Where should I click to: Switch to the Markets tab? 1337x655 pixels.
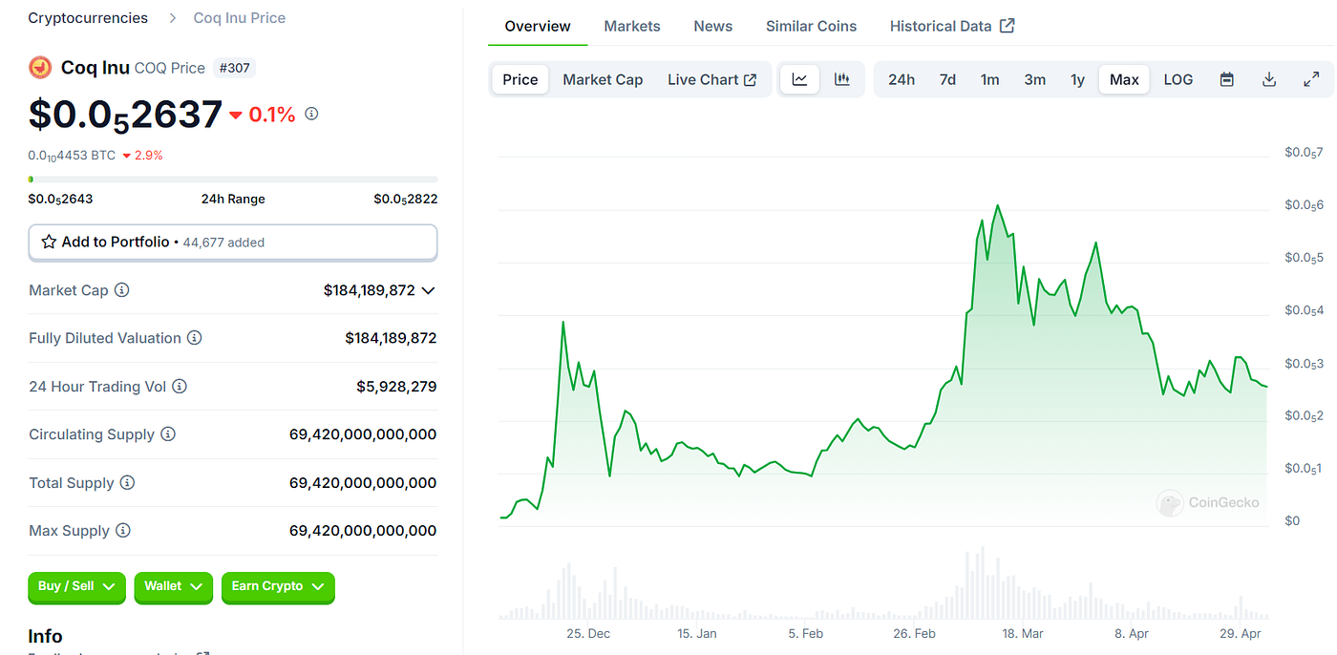pos(632,26)
